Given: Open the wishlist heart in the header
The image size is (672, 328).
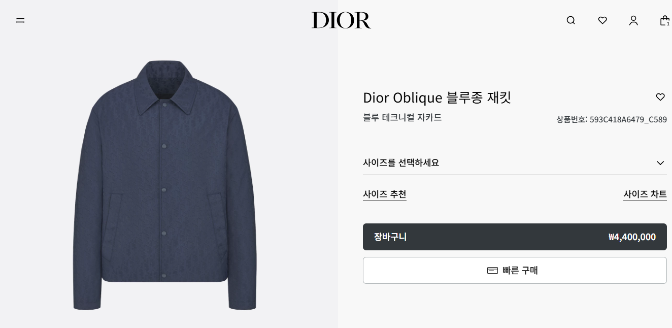Looking at the screenshot, I should (x=602, y=20).
